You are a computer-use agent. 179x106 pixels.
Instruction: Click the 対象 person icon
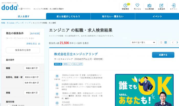point(57,85)
